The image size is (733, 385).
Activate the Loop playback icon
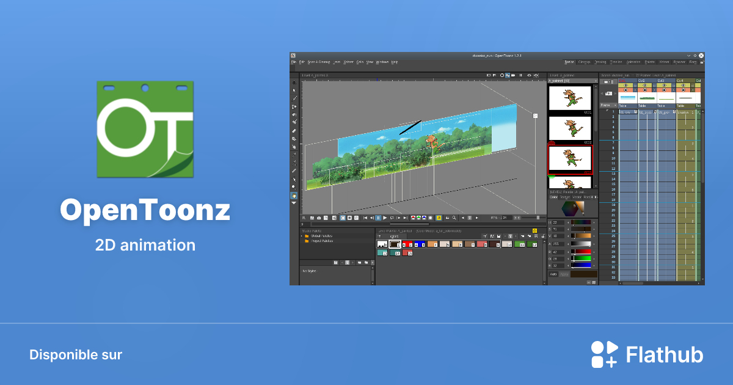(392, 217)
